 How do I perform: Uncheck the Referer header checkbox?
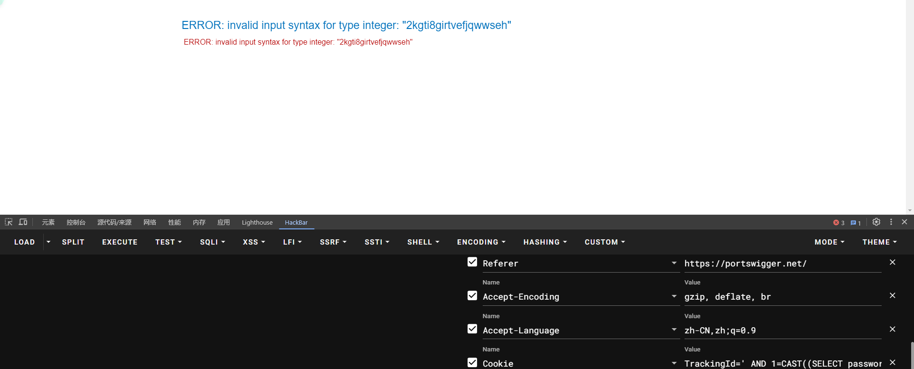click(472, 262)
